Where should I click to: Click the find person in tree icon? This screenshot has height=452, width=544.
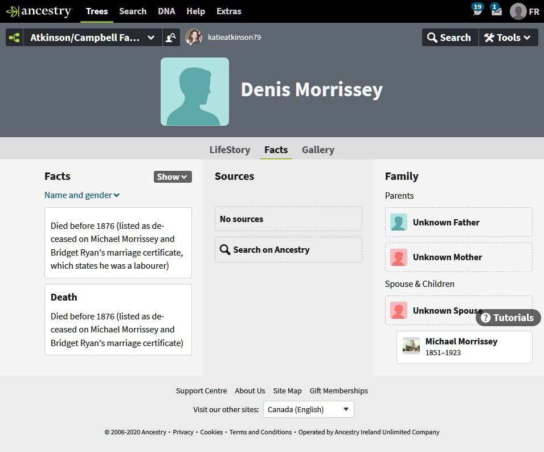[x=171, y=38]
